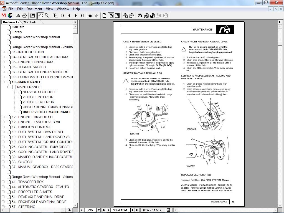Expand the 01 - INTRODUCTION bookmark
The height and width of the screenshot is (213, 284).
point(3,52)
